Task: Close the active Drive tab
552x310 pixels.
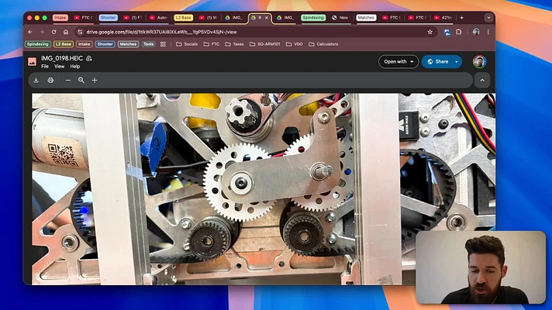Action: tap(267, 18)
